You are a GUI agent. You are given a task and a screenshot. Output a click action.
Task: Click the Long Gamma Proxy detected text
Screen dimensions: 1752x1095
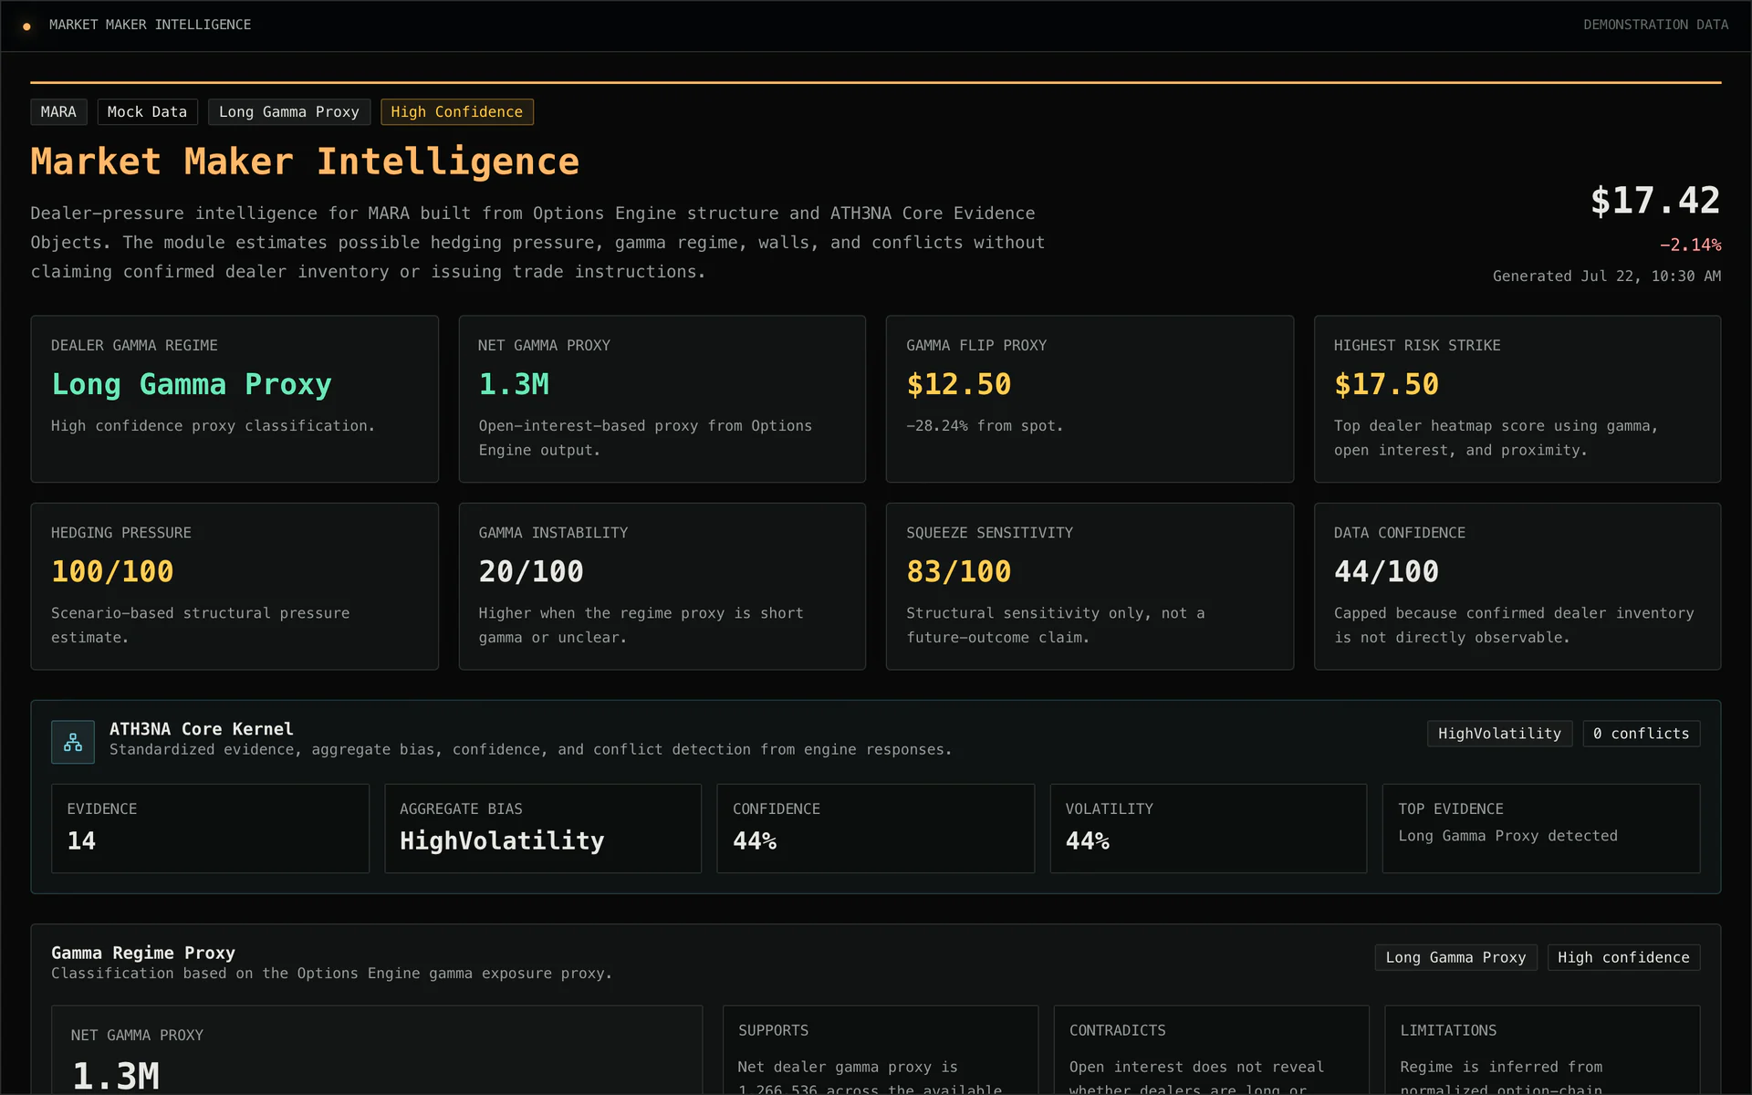click(1507, 836)
